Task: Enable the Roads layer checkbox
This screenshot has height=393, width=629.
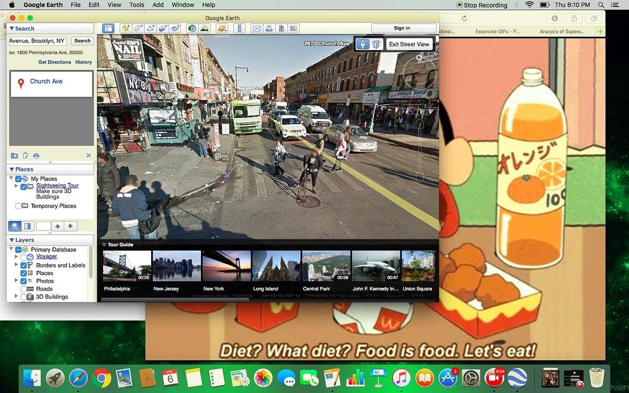Action: tap(23, 289)
